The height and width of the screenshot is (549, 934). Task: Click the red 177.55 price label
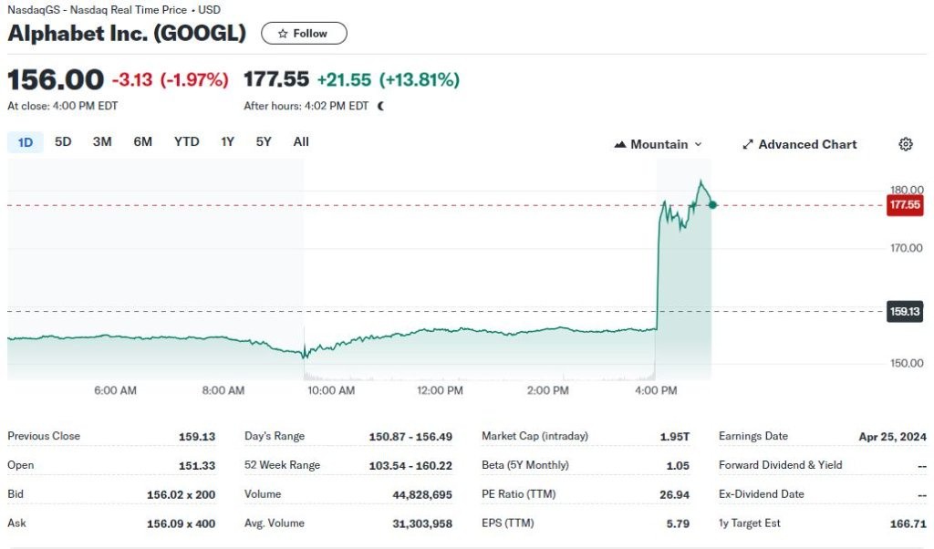905,205
